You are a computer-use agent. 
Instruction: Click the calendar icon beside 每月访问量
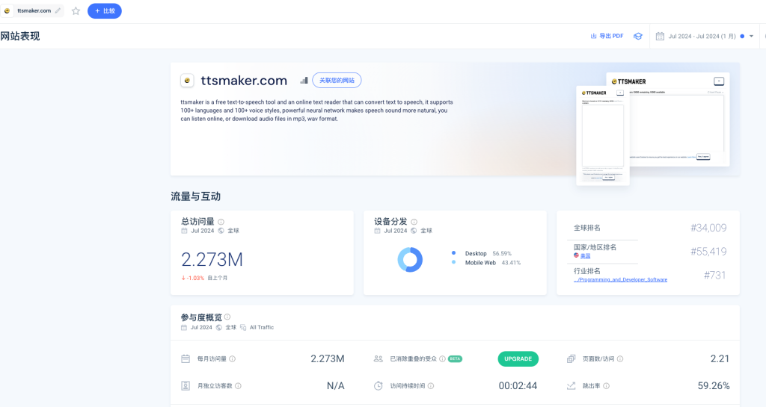(x=186, y=358)
